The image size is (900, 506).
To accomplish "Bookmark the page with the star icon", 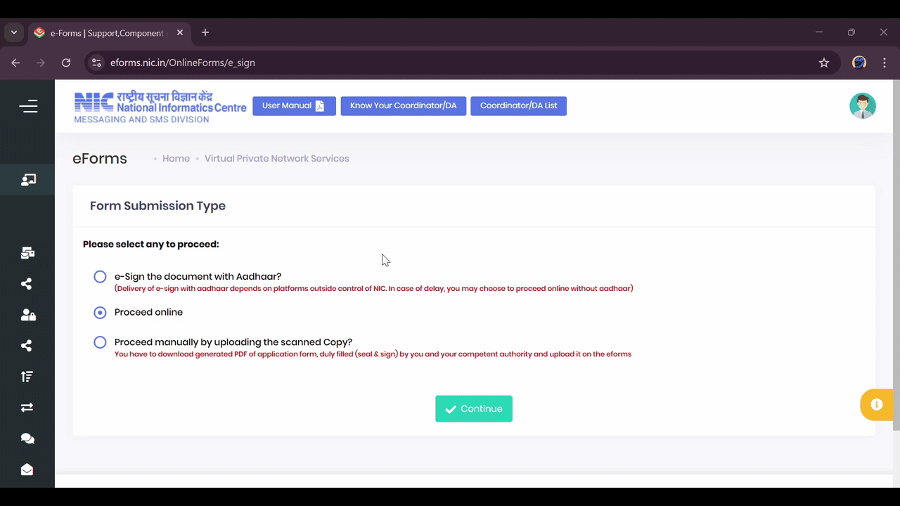I will 824,63.
